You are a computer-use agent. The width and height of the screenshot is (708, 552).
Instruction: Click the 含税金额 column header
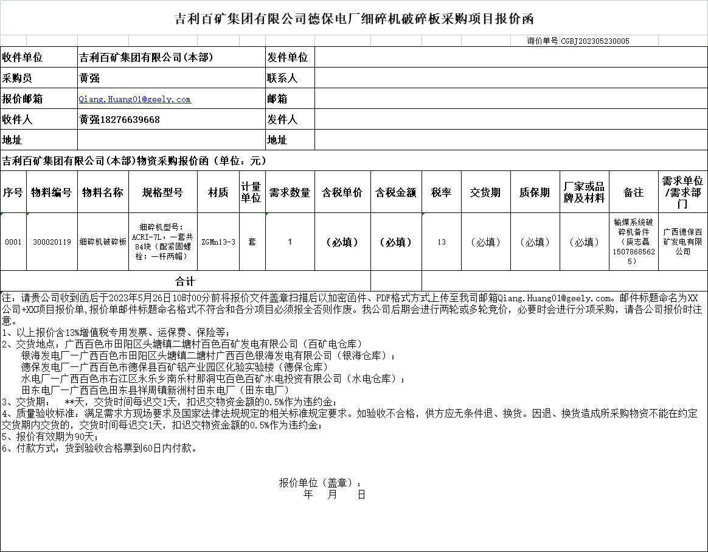(396, 192)
